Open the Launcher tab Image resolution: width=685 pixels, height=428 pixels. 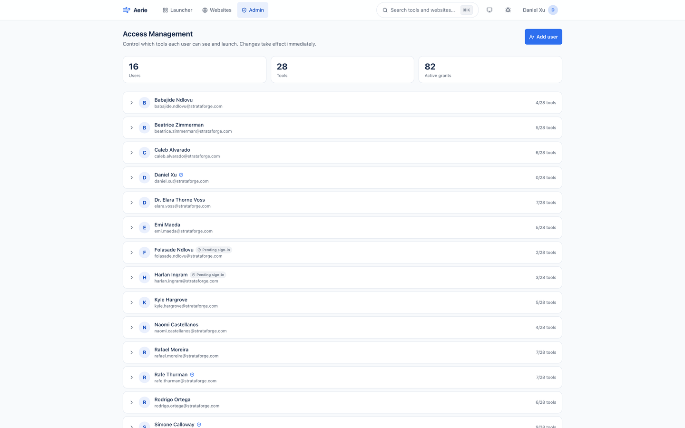177,10
